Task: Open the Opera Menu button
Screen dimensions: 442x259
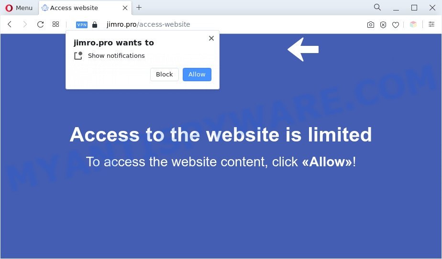Action: coord(19,8)
